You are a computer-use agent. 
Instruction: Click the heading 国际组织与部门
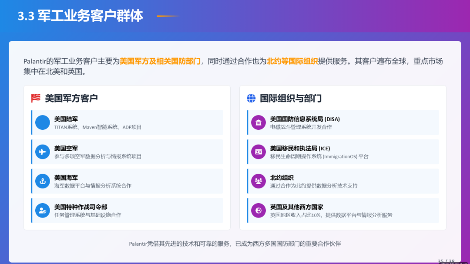[291, 98]
